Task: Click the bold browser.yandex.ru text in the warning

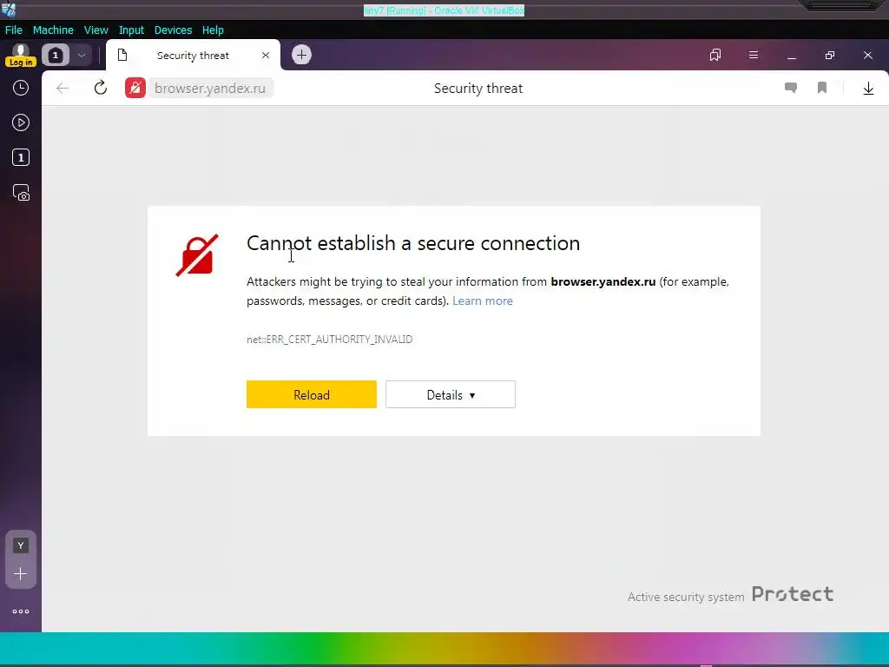Action: click(603, 281)
